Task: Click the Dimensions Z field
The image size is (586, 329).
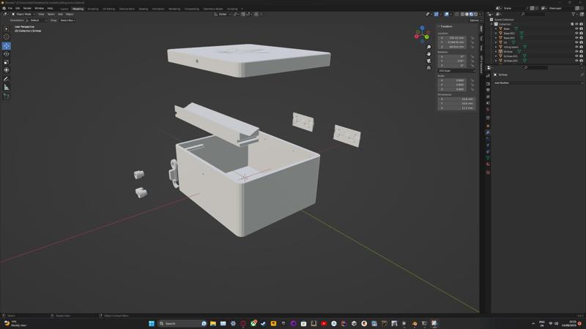Action: [x=456, y=107]
